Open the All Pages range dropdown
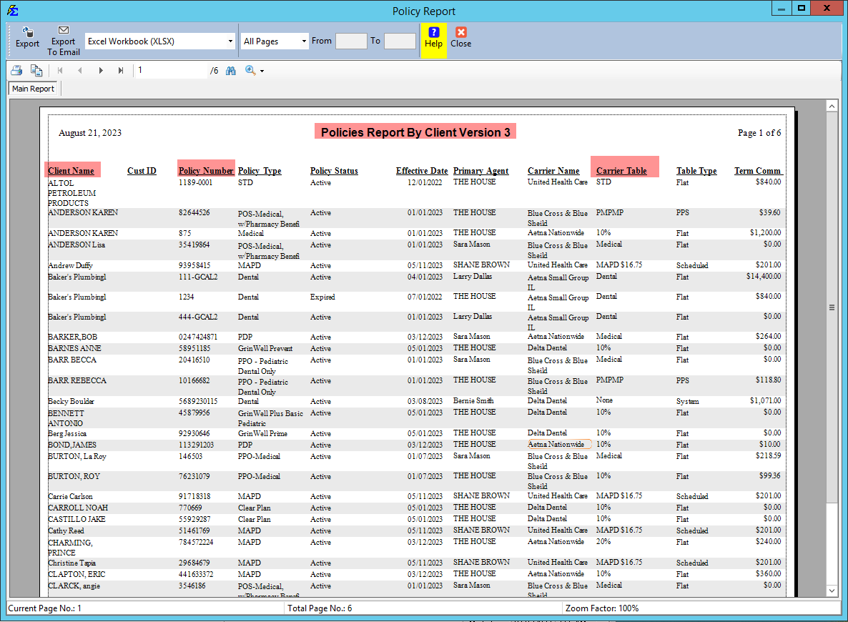 click(x=304, y=41)
